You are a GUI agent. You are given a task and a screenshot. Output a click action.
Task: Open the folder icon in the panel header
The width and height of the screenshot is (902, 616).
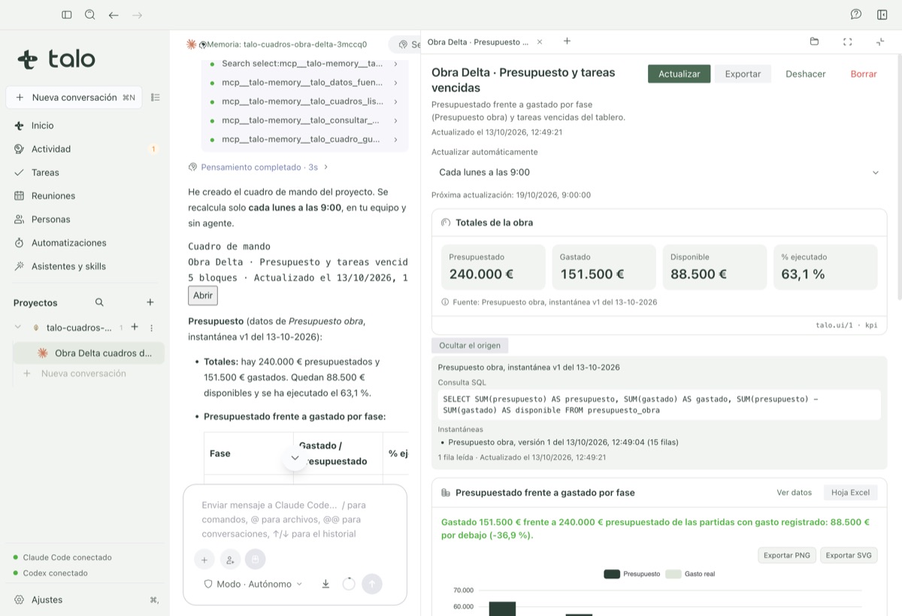click(814, 41)
